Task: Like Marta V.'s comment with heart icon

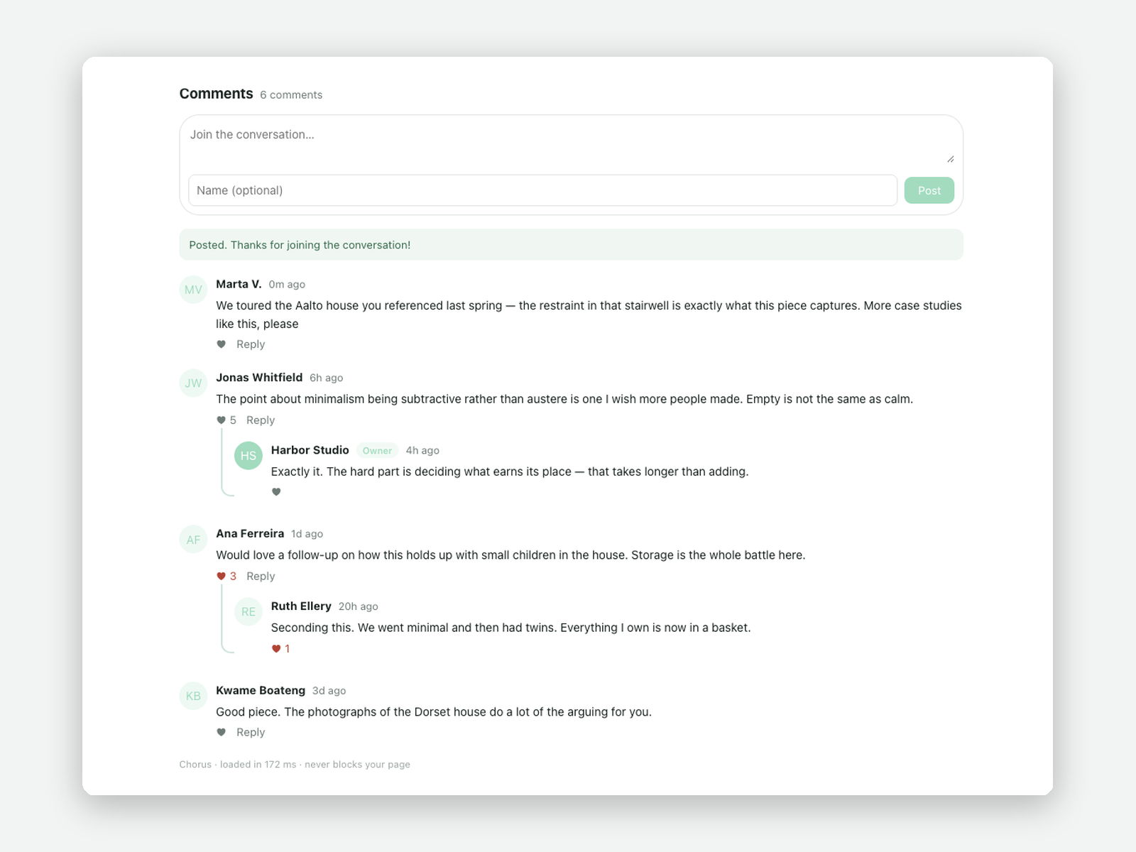Action: [x=222, y=344]
